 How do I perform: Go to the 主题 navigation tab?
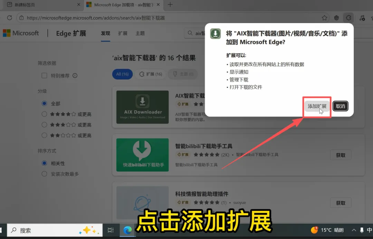140,33
